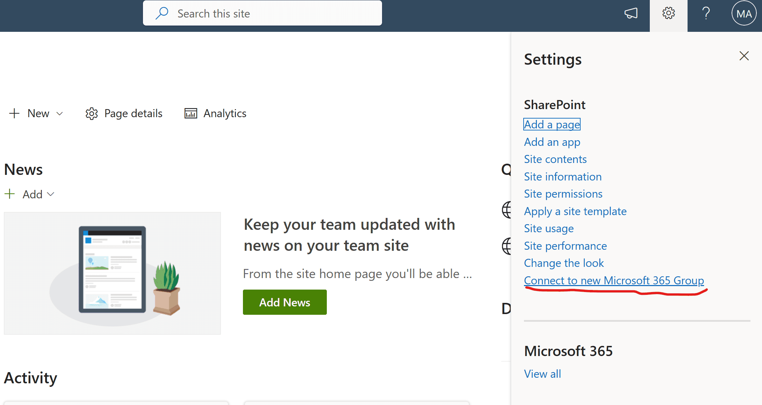The image size is (762, 405).
Task: Open Site permissions
Action: [563, 193]
